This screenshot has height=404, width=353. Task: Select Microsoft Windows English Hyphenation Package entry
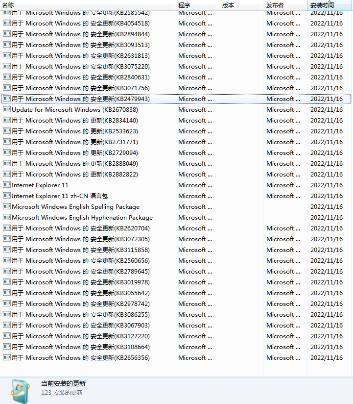pos(82,217)
